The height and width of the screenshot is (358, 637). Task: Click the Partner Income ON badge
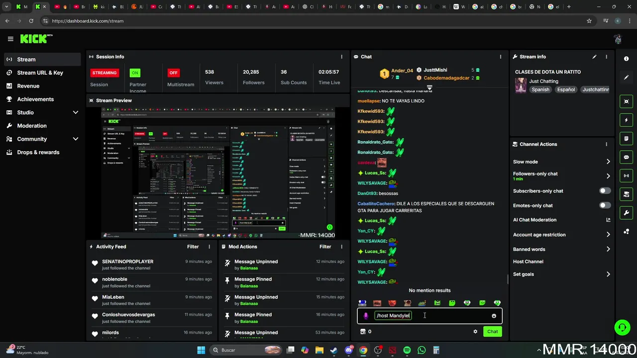point(135,73)
